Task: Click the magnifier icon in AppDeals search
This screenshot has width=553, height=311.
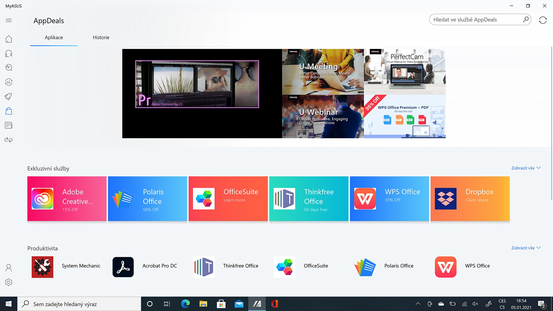Action: (526, 20)
